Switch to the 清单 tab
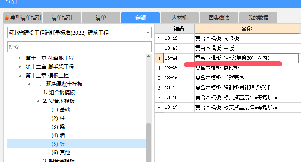301x162 pixels. [101, 18]
